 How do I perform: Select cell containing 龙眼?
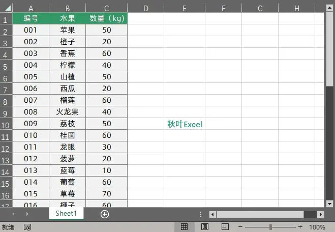click(68, 147)
